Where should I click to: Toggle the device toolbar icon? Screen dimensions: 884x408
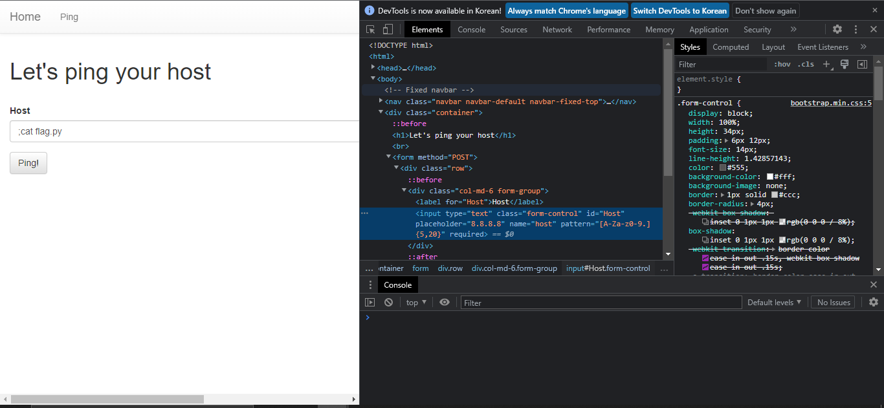tap(388, 29)
